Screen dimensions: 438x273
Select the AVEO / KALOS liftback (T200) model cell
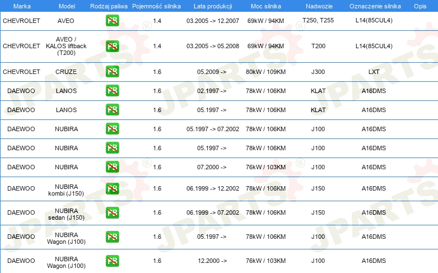tap(66, 46)
